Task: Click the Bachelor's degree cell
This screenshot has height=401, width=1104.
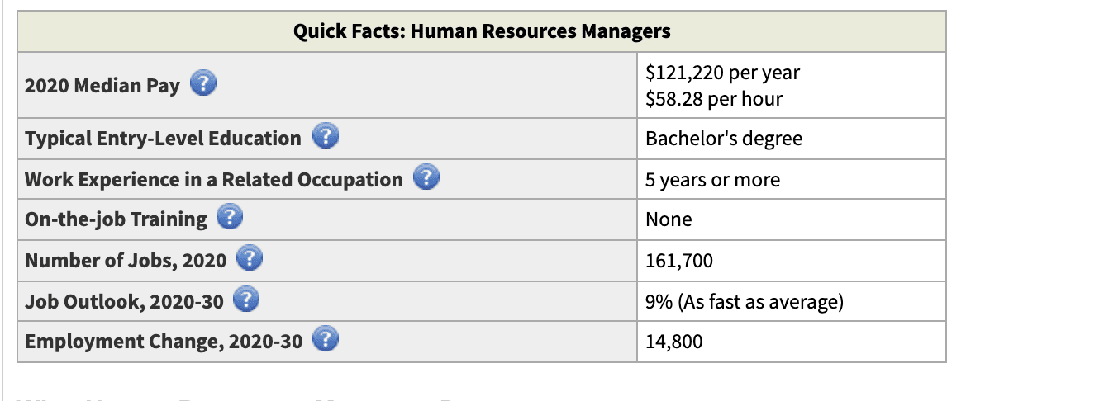Action: click(x=792, y=138)
